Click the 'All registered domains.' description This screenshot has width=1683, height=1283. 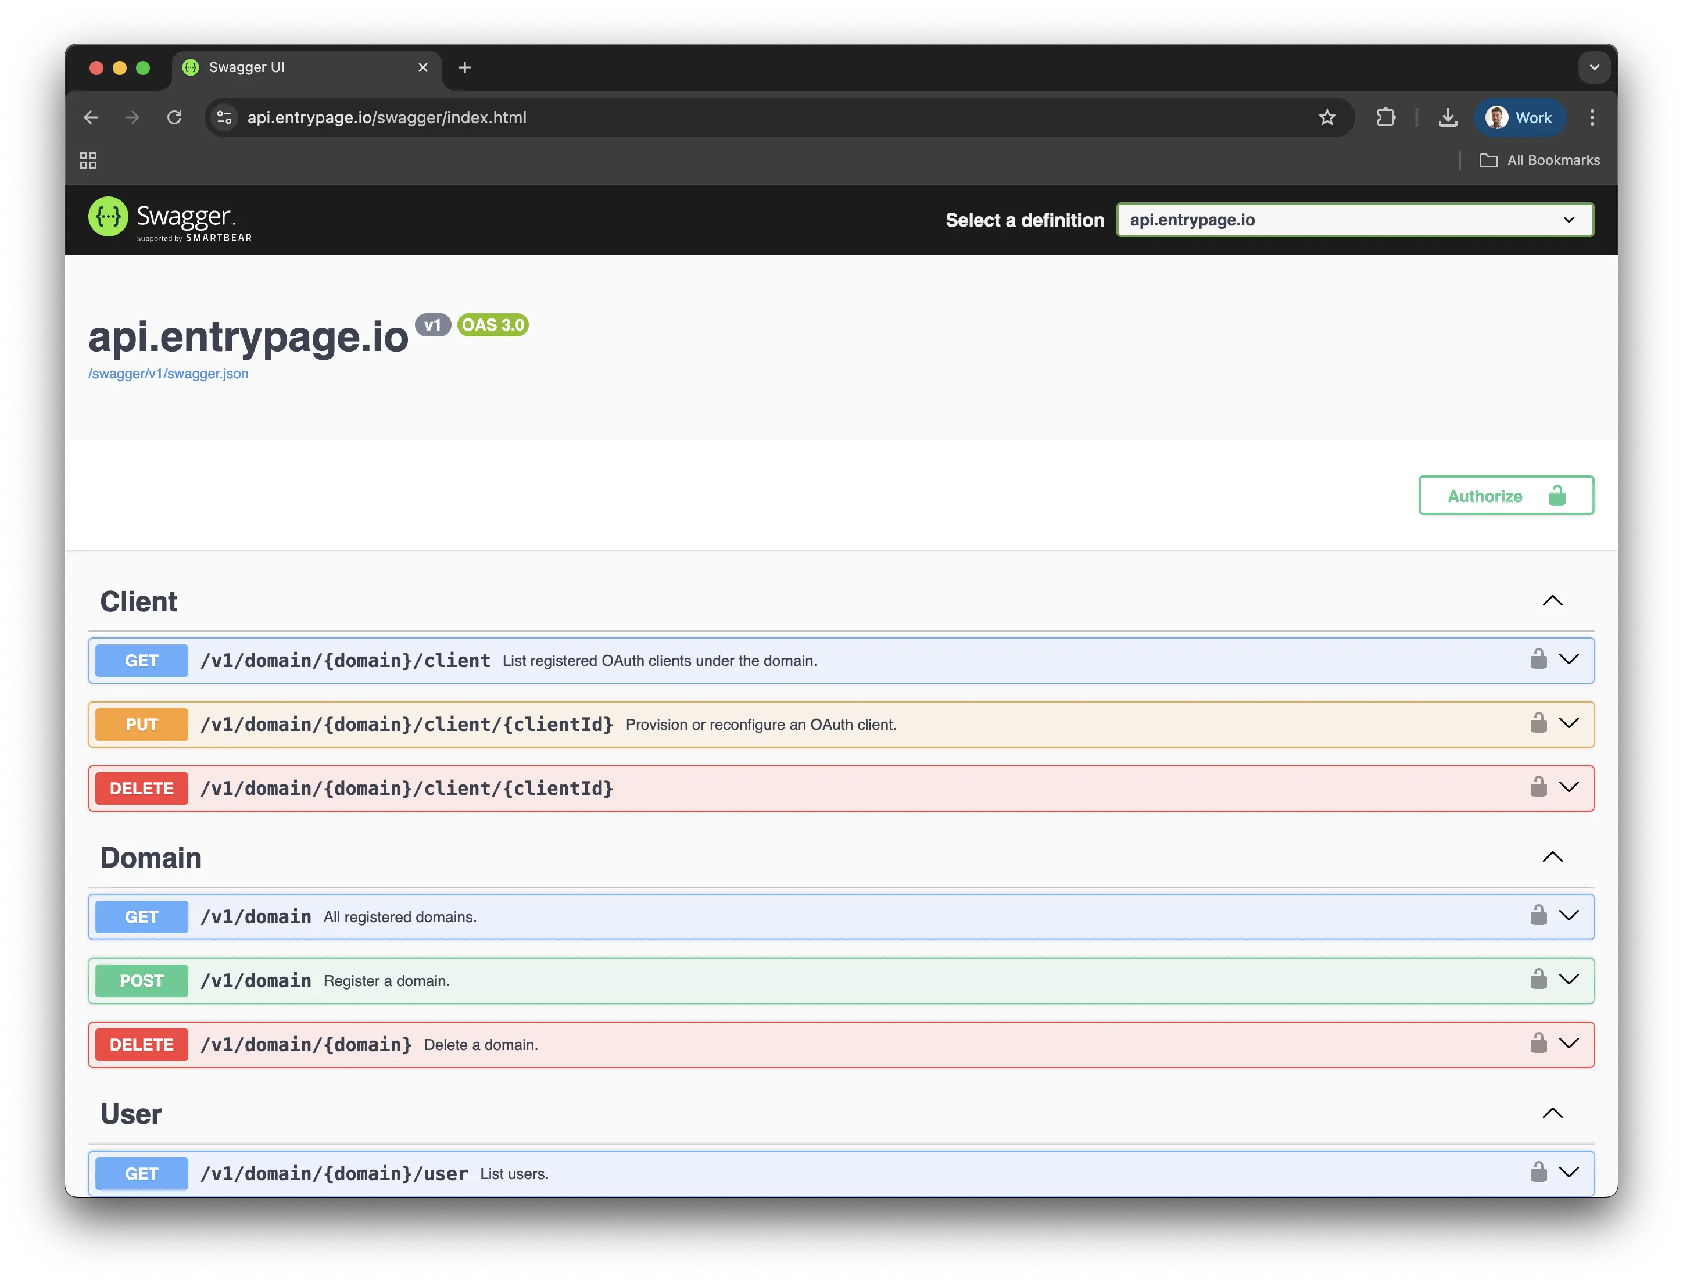pyautogui.click(x=400, y=916)
